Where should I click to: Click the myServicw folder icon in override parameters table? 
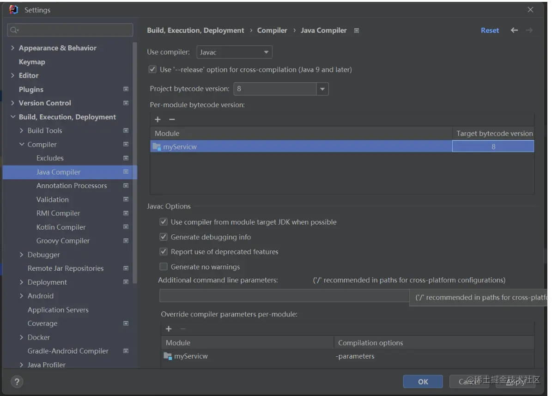click(168, 356)
